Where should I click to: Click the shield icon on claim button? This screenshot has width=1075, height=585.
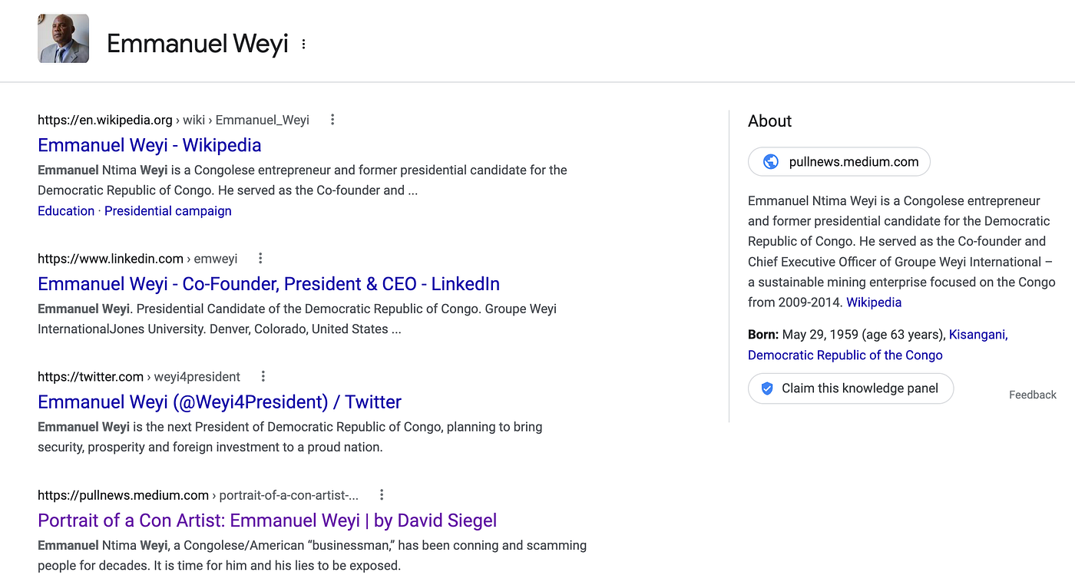tap(766, 388)
